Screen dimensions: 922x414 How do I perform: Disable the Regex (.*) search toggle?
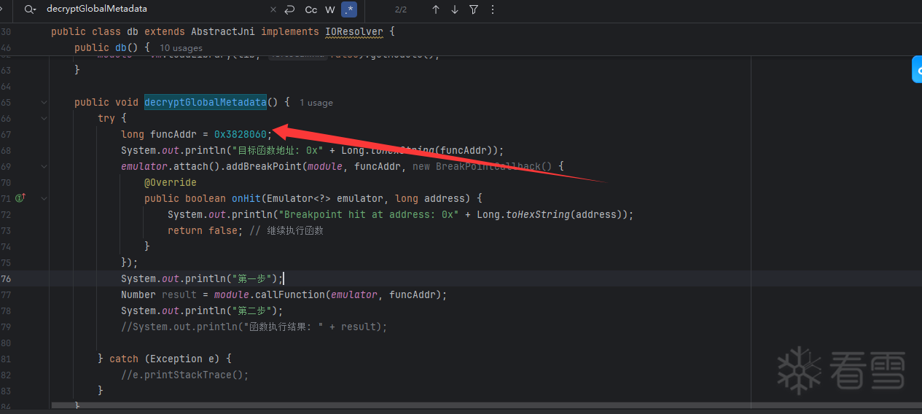pyautogui.click(x=349, y=9)
